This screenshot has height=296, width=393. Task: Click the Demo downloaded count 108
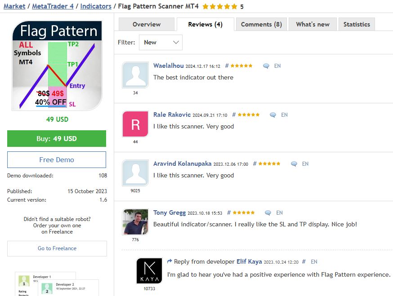[x=103, y=176]
